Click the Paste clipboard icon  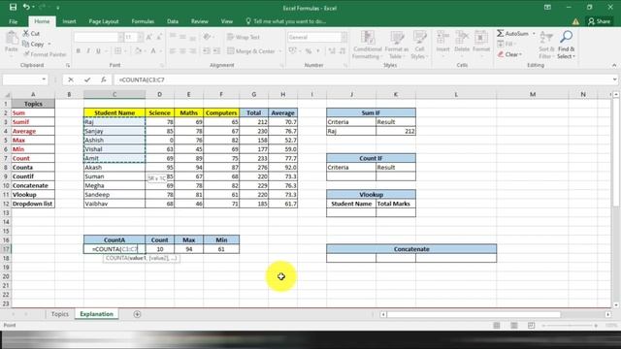[x=12, y=42]
